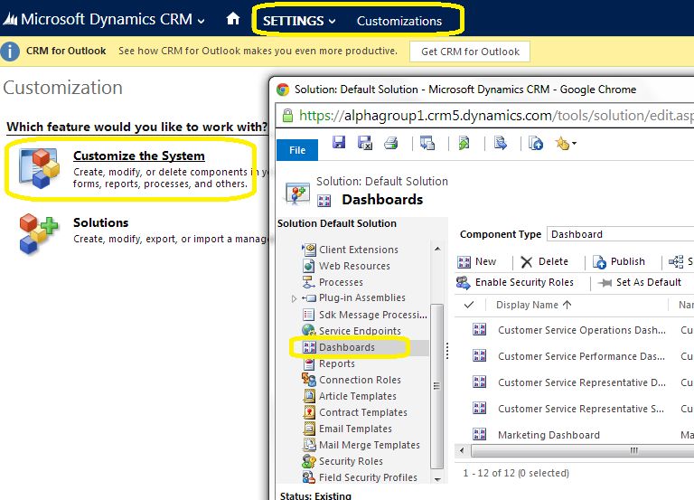The image size is (694, 500).
Task: Click the Set As Default button
Action: click(639, 282)
